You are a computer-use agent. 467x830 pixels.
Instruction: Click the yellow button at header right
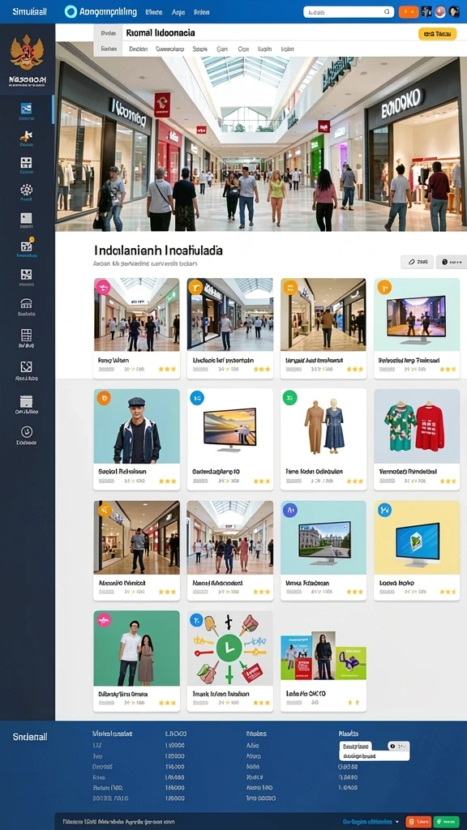click(x=437, y=34)
